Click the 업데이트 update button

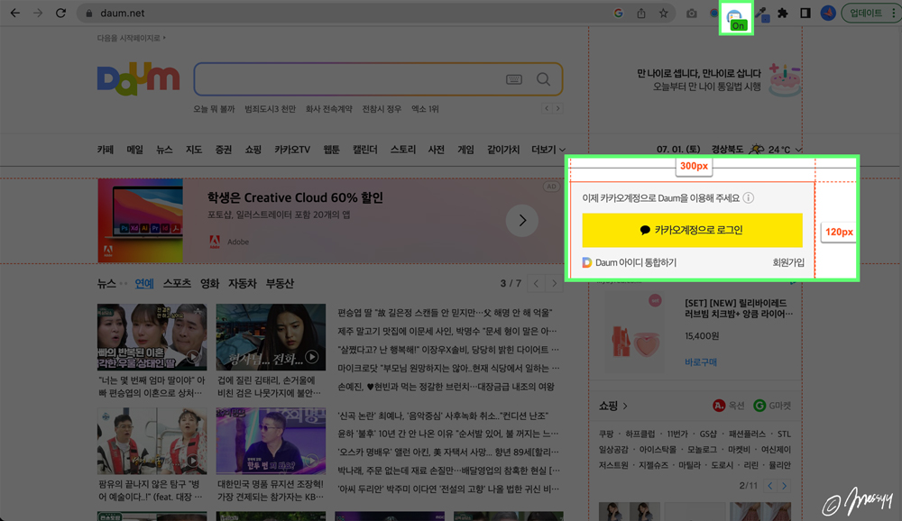tap(866, 13)
